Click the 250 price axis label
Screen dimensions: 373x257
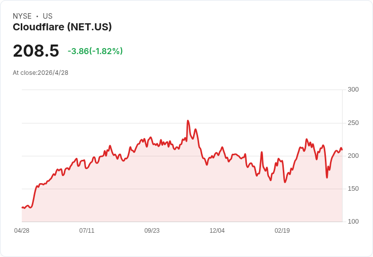click(x=353, y=123)
